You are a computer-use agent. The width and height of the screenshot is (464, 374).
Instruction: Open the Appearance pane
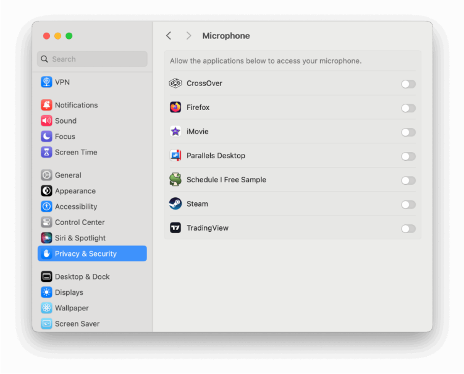92,190
